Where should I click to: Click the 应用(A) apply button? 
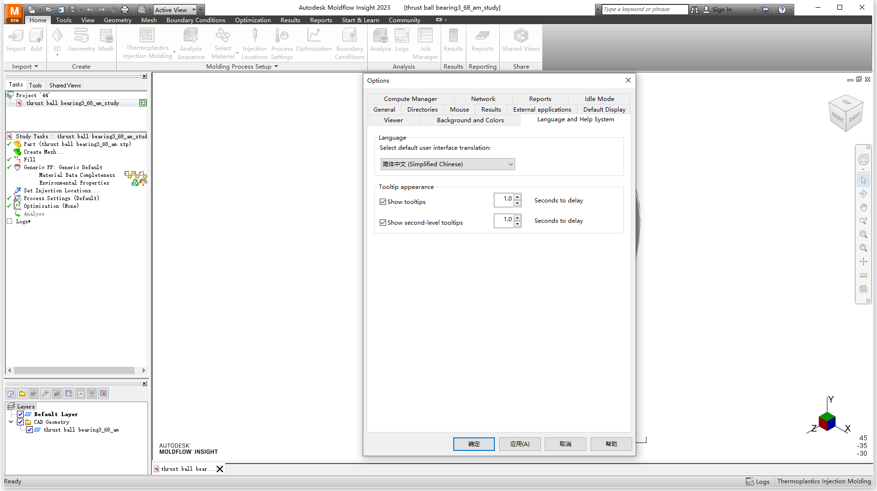click(520, 444)
